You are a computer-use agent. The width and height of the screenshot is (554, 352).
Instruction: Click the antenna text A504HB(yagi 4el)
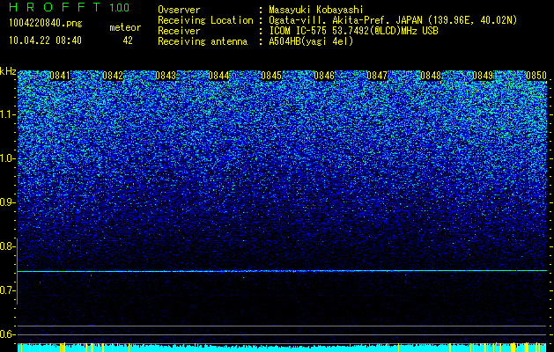pyautogui.click(x=311, y=41)
